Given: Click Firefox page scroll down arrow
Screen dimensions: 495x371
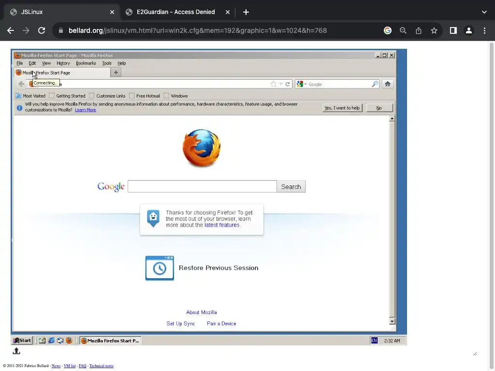Looking at the screenshot, I should (392, 321).
